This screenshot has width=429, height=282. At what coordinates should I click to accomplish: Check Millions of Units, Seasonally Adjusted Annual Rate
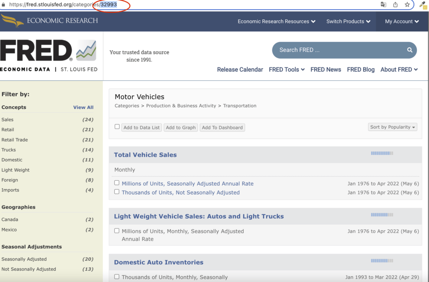(117, 183)
